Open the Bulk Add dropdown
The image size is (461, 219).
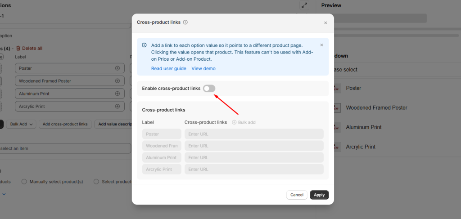[x=23, y=124]
